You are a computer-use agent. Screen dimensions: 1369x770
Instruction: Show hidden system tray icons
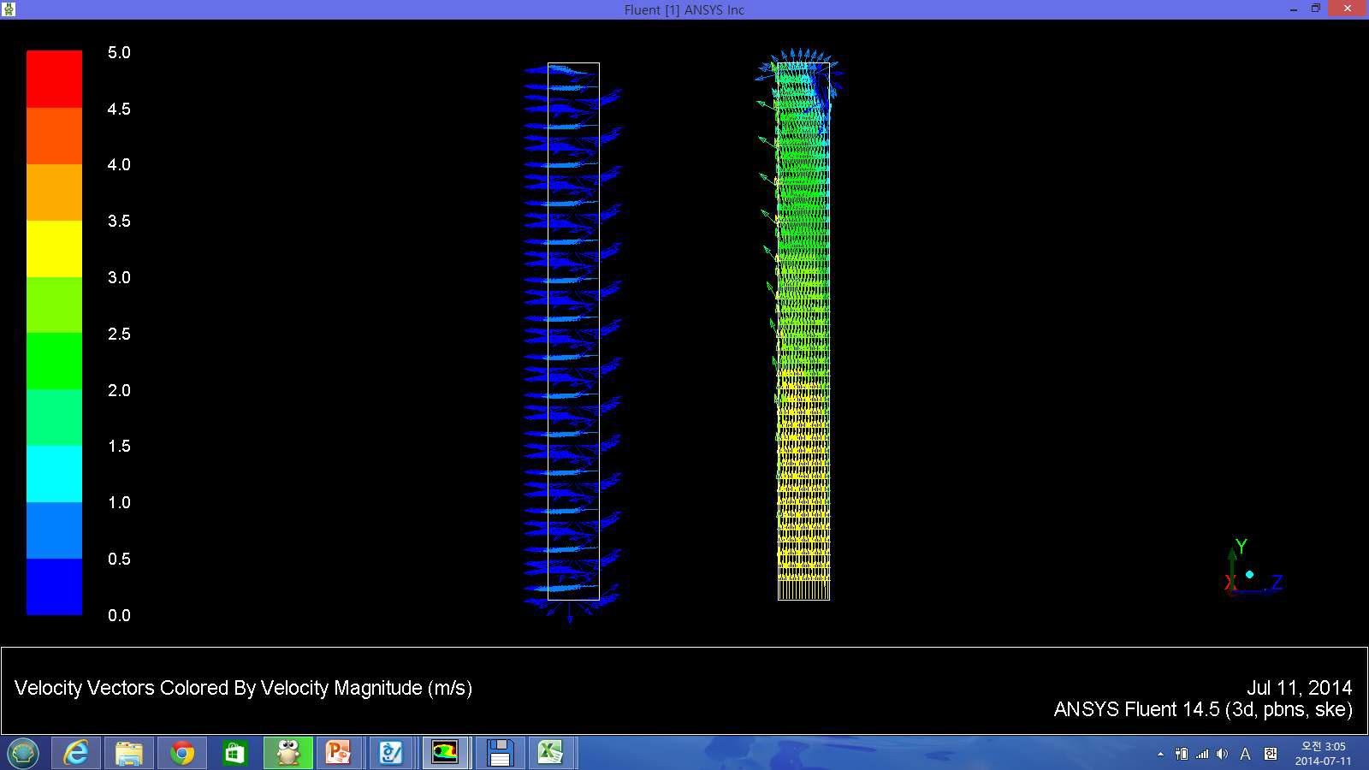(x=1160, y=754)
